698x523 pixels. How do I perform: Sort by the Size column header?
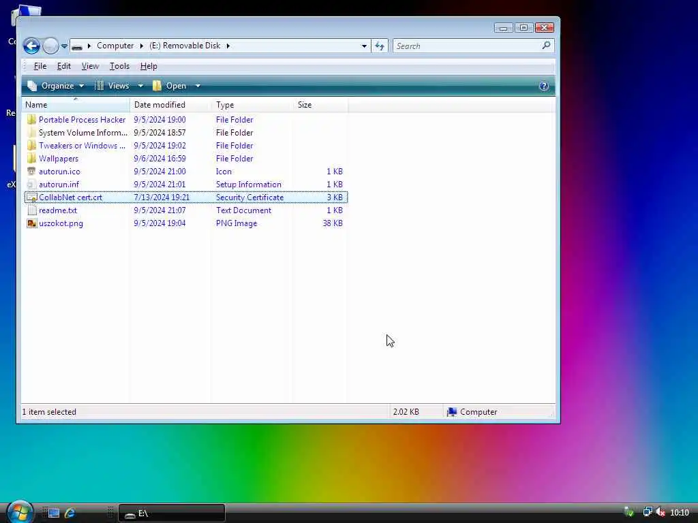[320, 105]
